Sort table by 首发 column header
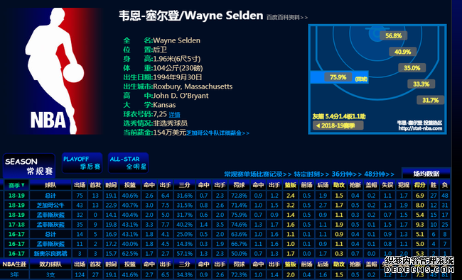 tap(95, 185)
